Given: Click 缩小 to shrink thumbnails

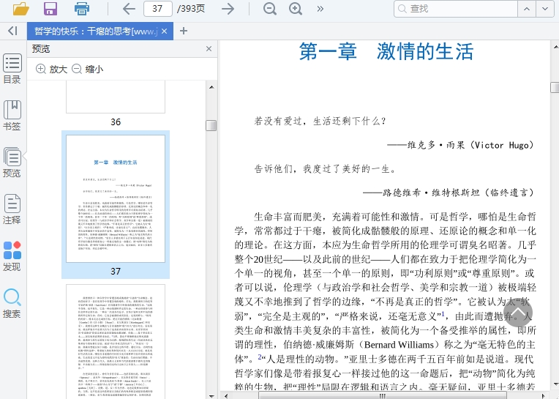Looking at the screenshot, I should click(x=87, y=69).
